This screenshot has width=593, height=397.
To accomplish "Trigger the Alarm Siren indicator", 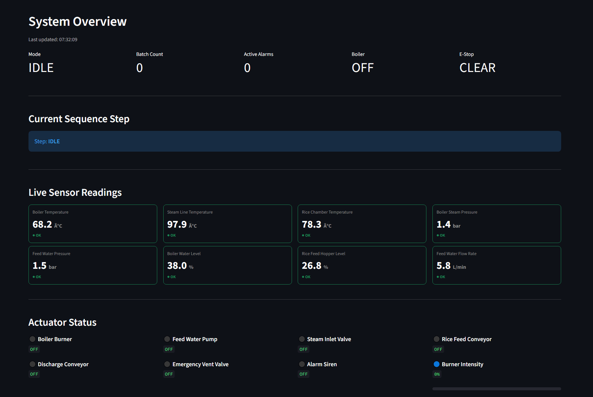I will pyautogui.click(x=302, y=364).
